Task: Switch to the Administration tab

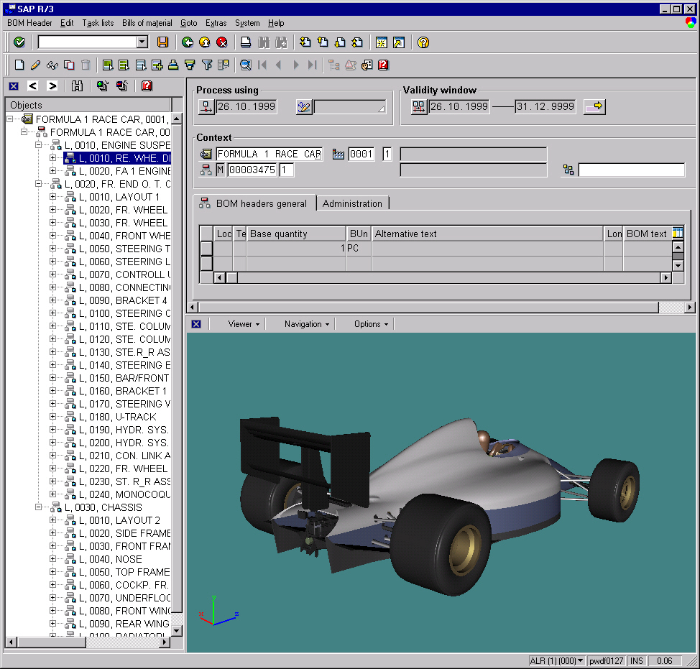Action: 352,203
